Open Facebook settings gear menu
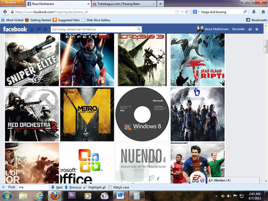The height and width of the screenshot is (201, 268). pos(257,29)
